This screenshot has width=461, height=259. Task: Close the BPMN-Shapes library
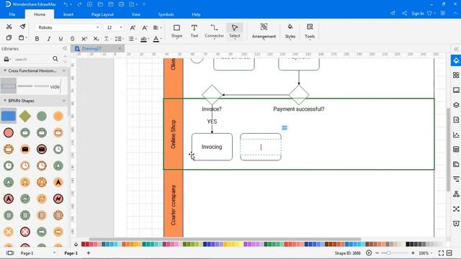click(64, 101)
